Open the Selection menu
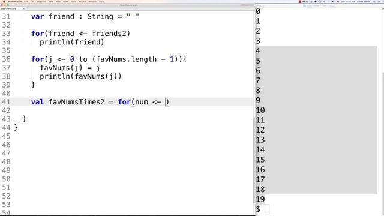The width and height of the screenshot is (384, 216). 41,1
